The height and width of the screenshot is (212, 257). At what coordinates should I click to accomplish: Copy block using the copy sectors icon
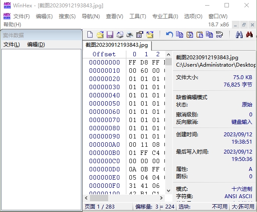click(180, 35)
